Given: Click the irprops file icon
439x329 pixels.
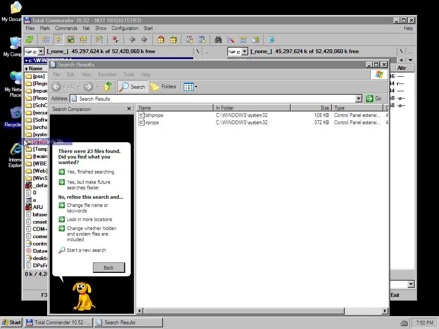Looking at the screenshot, I should point(141,122).
